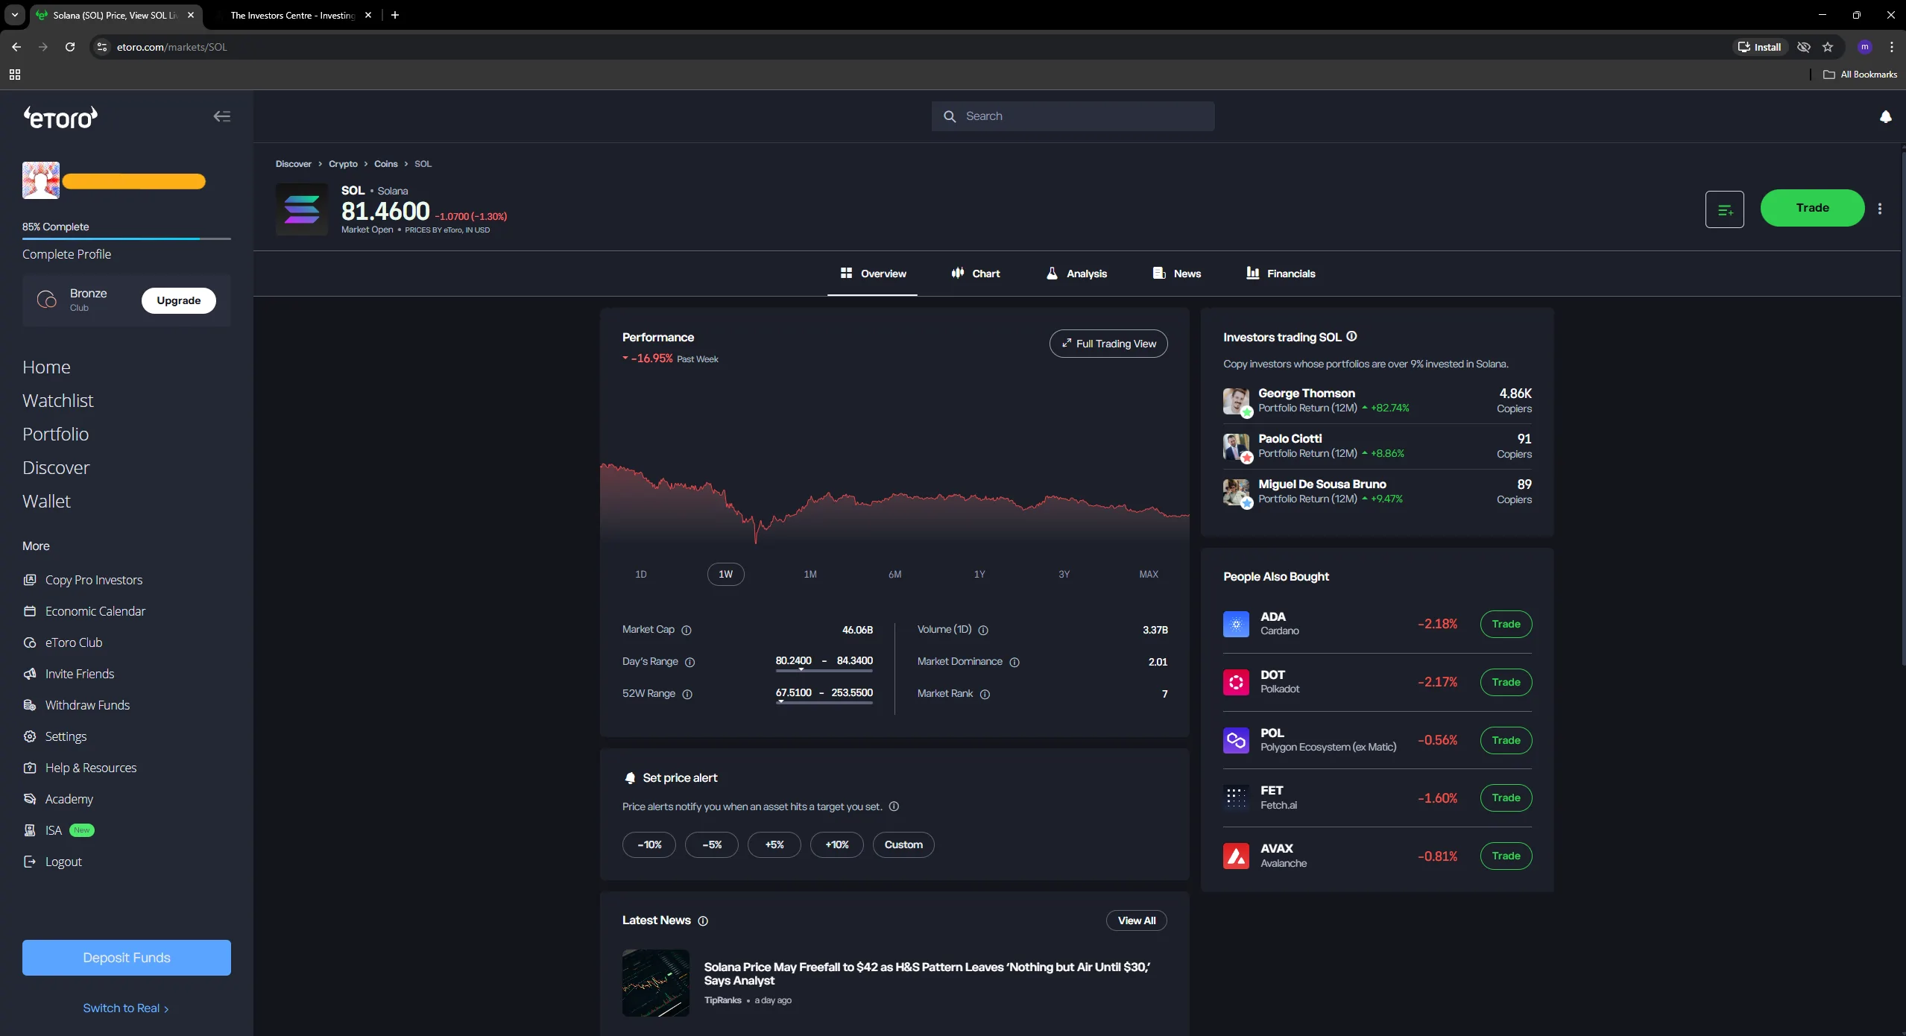Click the Upgrade button

[179, 301]
